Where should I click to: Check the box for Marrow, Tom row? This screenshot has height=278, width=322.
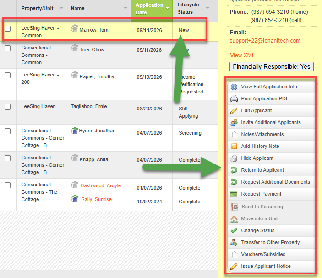pos(8,28)
